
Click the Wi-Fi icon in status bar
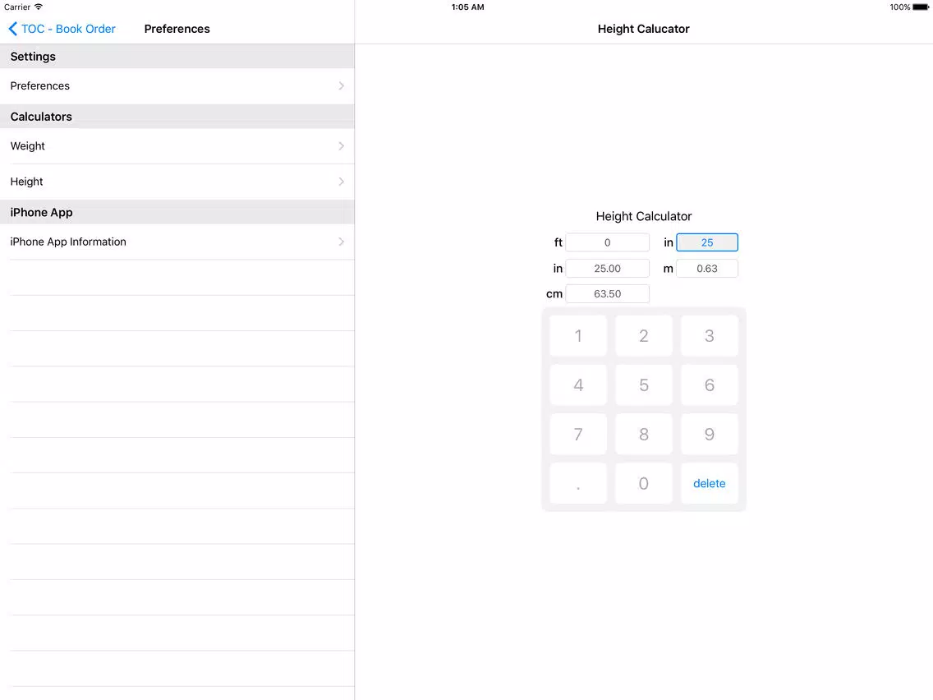(x=39, y=7)
